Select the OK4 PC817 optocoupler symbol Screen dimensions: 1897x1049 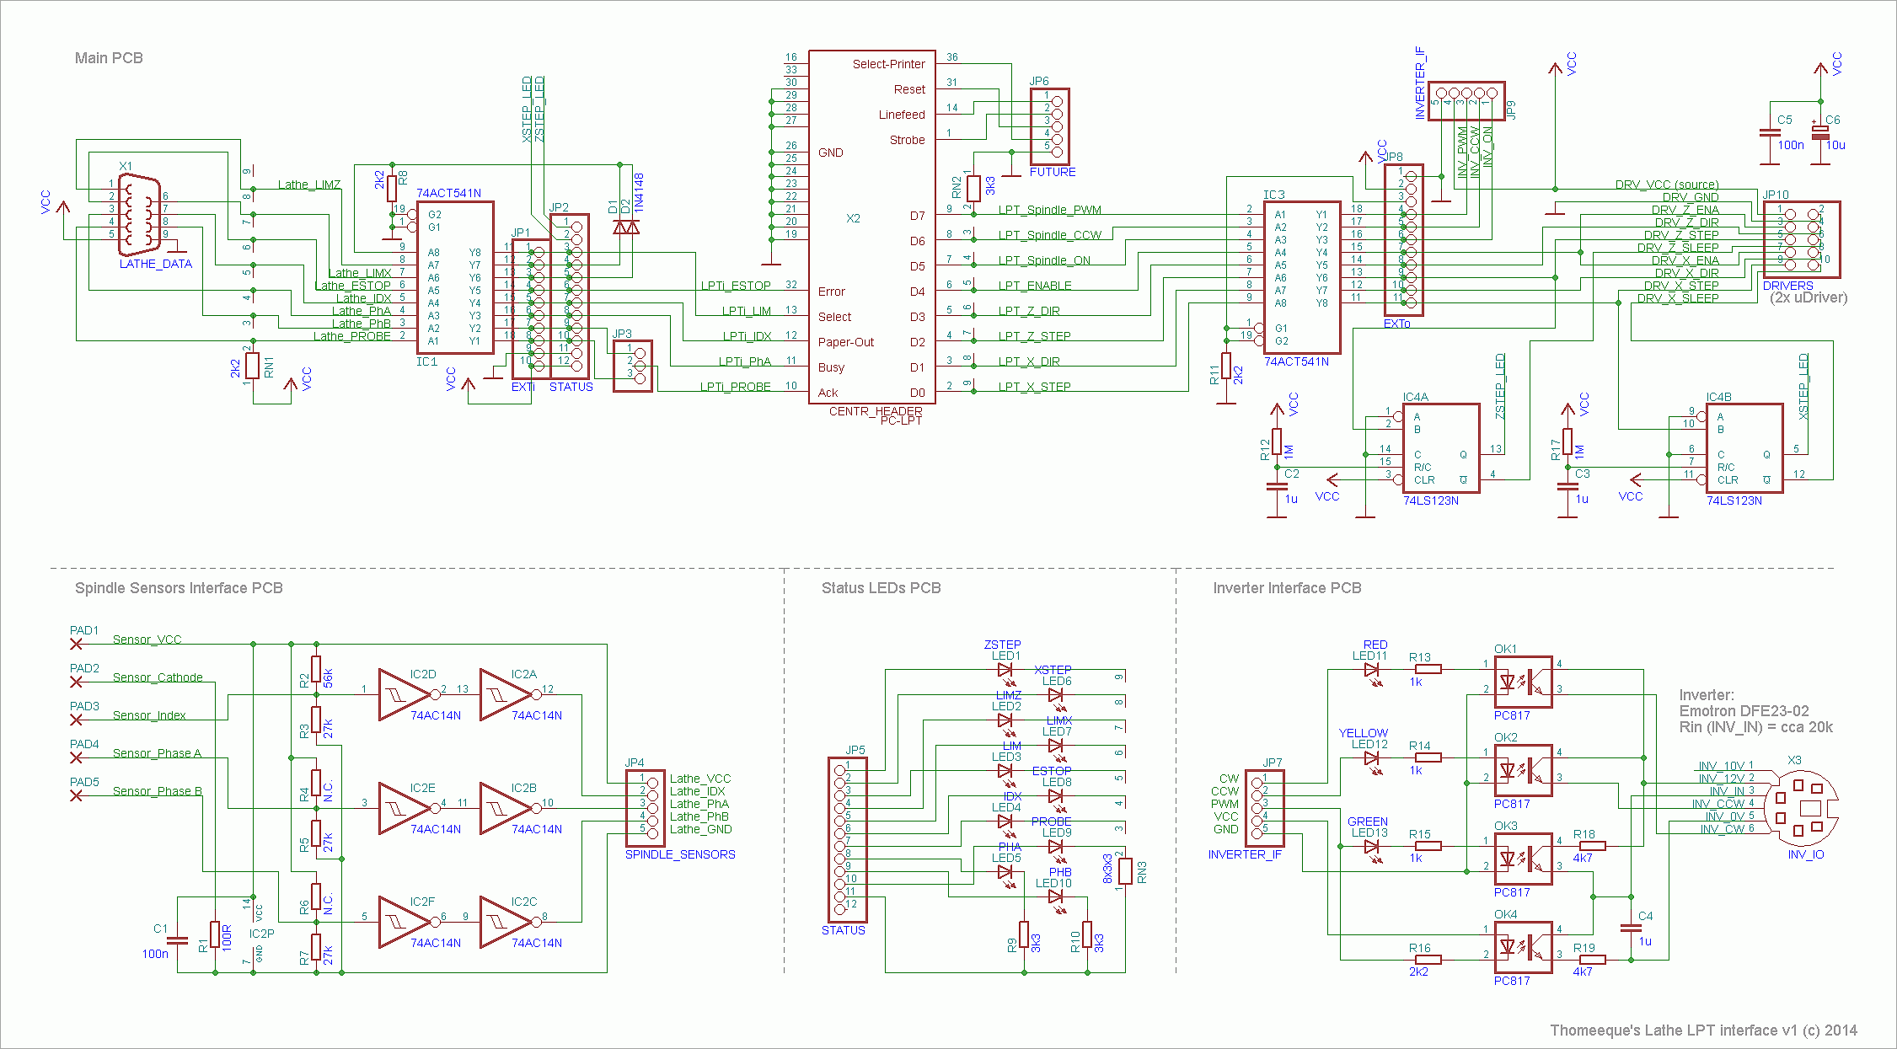pyautogui.click(x=1523, y=948)
